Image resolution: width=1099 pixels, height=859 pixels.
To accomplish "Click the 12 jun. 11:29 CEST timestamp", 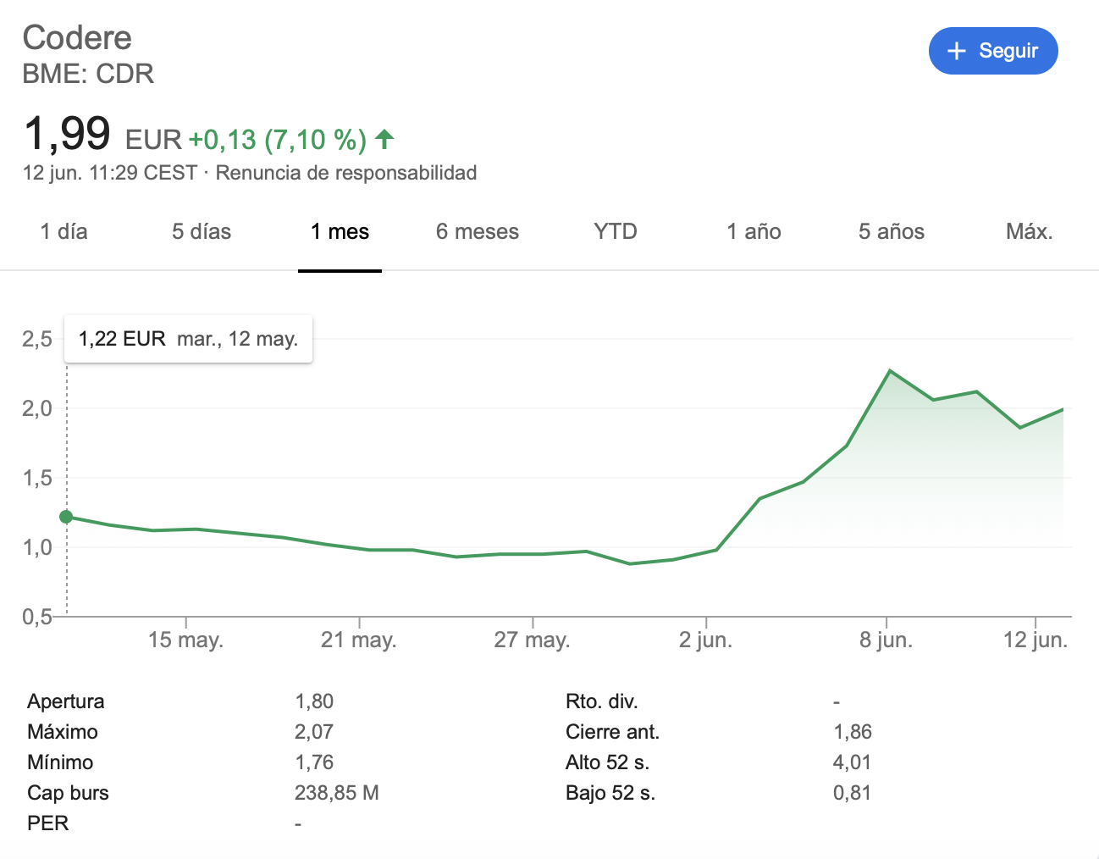I will [x=110, y=173].
